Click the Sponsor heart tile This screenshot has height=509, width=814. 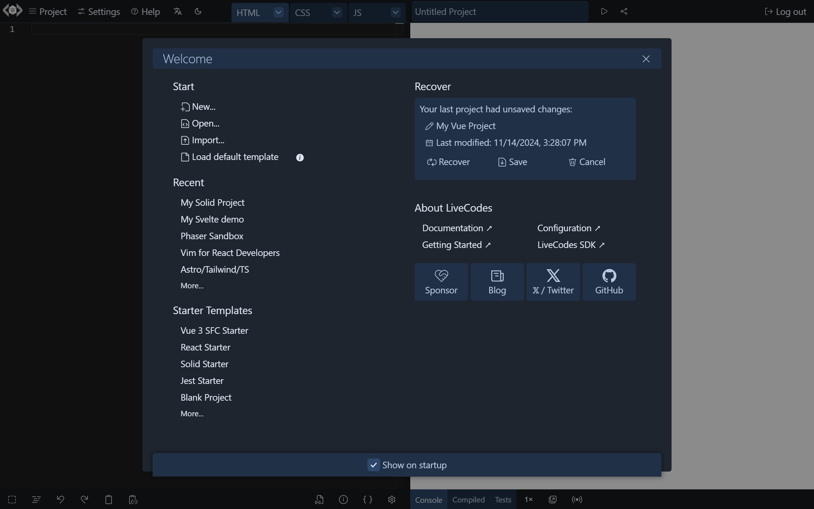click(x=441, y=282)
